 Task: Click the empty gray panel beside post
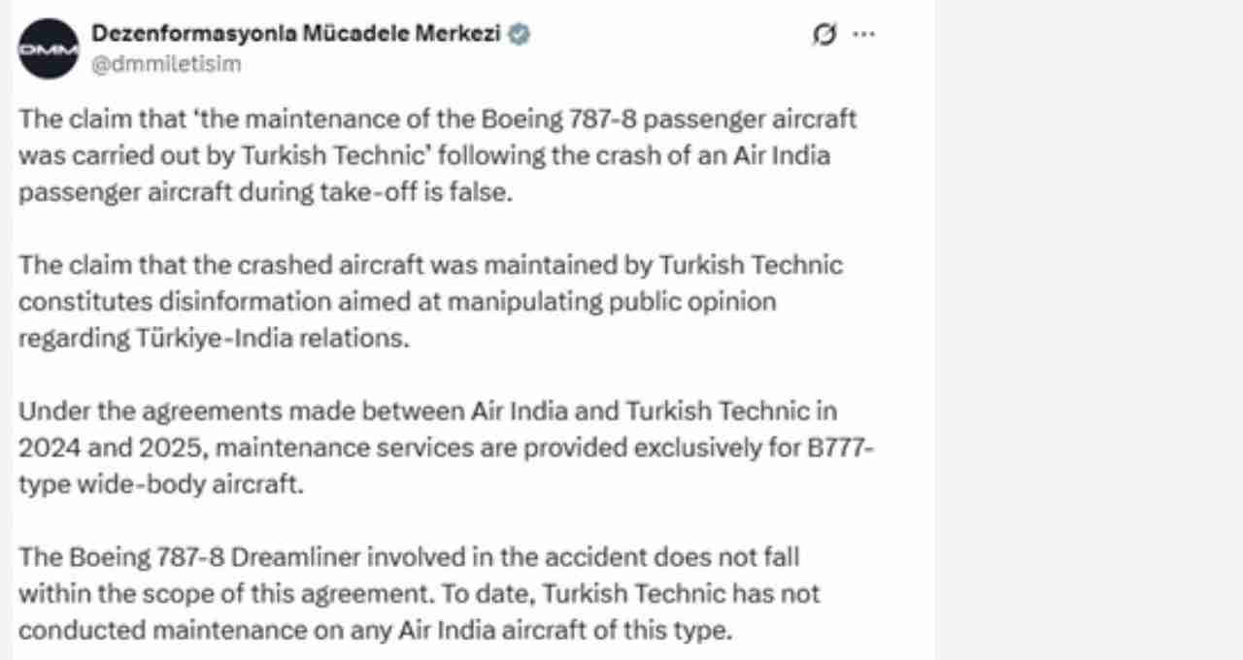coord(1089,330)
